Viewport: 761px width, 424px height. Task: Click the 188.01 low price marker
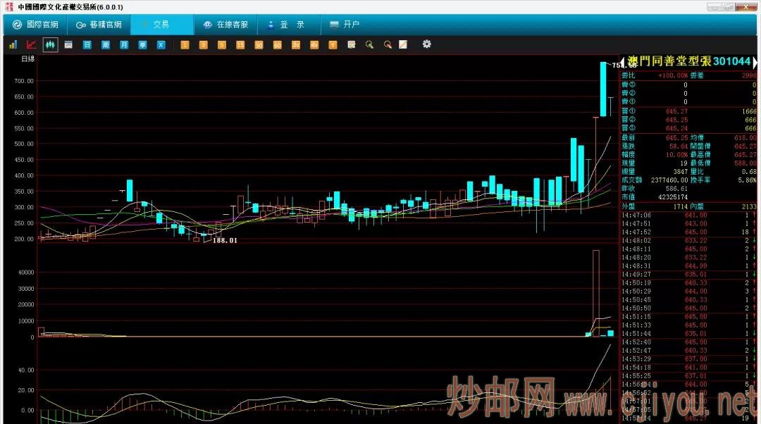pos(225,241)
